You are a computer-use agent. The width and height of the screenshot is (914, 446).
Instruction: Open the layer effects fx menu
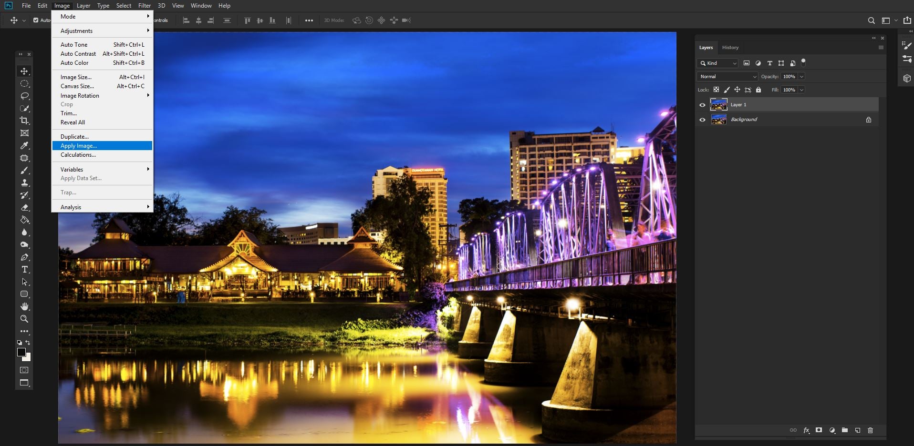[x=806, y=430]
